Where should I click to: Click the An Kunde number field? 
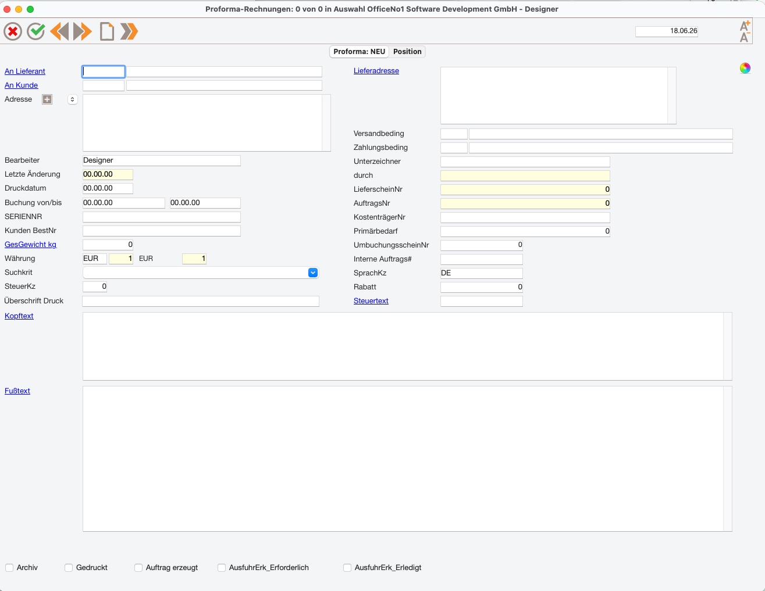[104, 85]
